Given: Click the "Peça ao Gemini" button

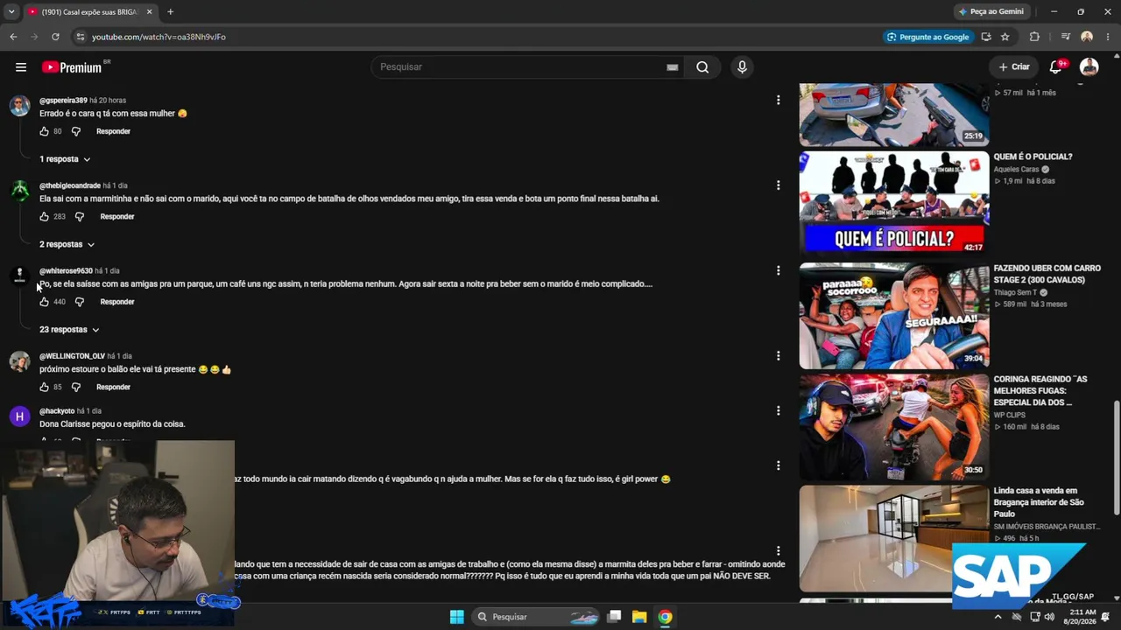Looking at the screenshot, I should (991, 11).
